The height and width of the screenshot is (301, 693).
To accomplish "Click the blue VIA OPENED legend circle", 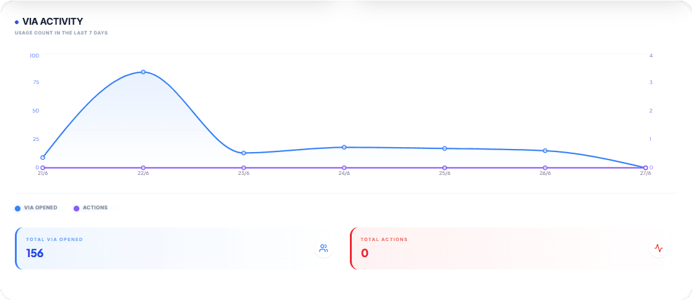I will pyautogui.click(x=18, y=208).
